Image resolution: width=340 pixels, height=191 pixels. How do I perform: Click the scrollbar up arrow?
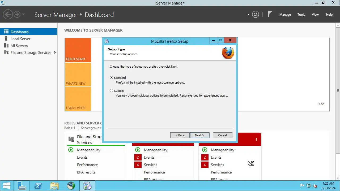[x=338, y=25]
